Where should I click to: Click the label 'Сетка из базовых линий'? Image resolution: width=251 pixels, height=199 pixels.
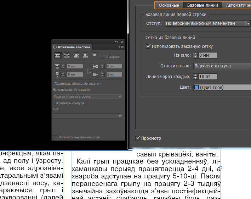pos(170,38)
